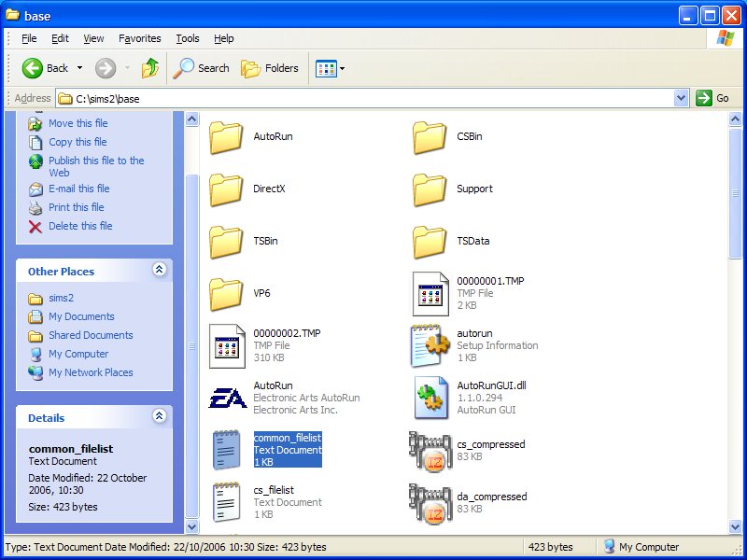Screen dimensions: 747x560
Task: Select the AutoRun folder icon
Action: (x=226, y=137)
